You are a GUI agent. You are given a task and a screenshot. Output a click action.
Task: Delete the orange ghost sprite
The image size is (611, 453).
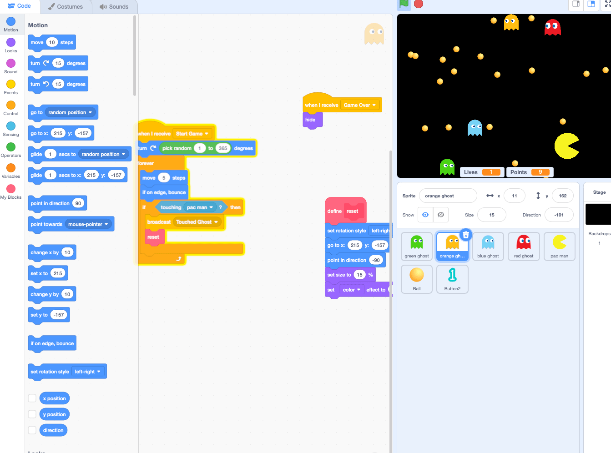[465, 235]
